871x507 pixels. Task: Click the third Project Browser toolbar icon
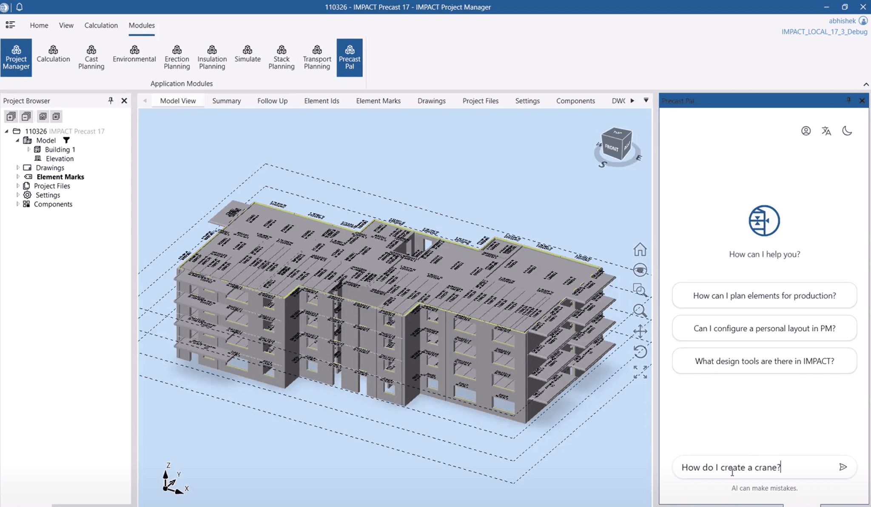coord(43,117)
